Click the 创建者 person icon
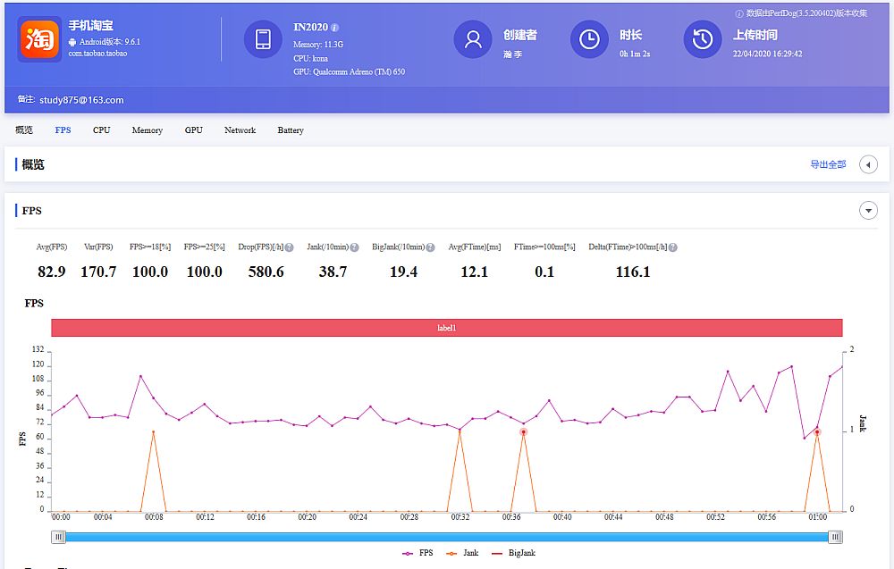The height and width of the screenshot is (569, 894). pos(473,39)
